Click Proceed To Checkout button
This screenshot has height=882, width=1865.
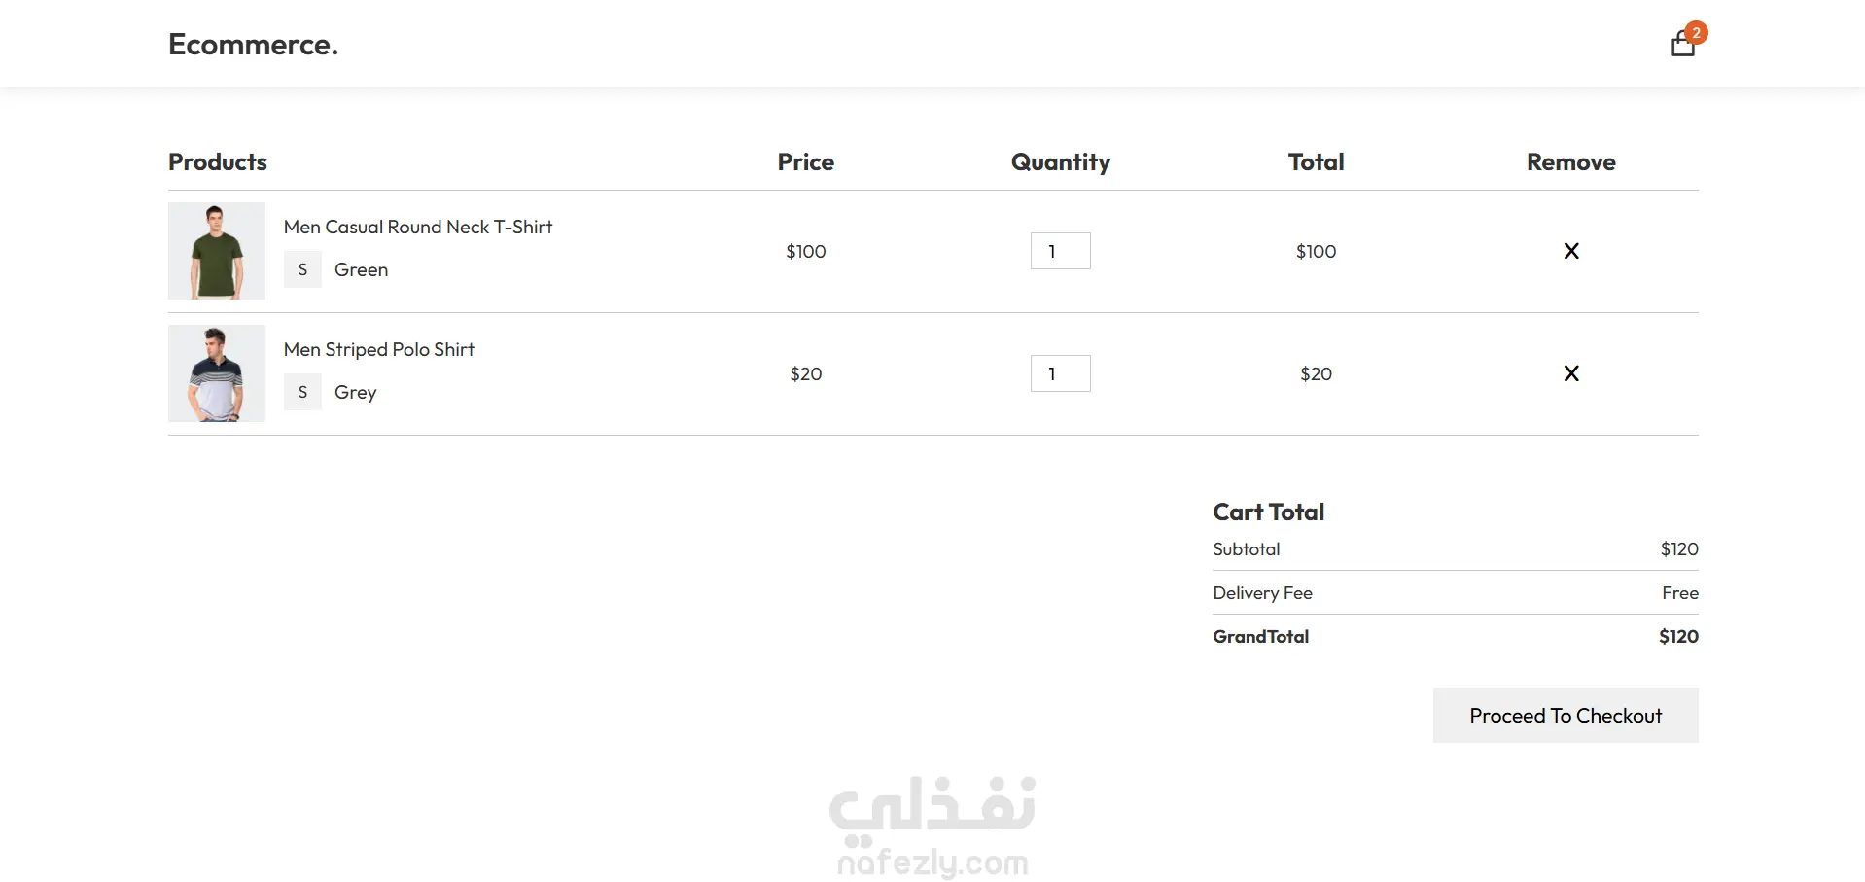coord(1566,716)
